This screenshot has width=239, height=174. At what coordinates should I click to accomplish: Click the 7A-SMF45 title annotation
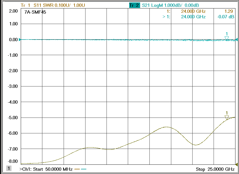[35, 12]
